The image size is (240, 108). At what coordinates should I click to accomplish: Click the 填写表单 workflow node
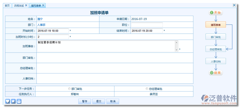coord(216,25)
